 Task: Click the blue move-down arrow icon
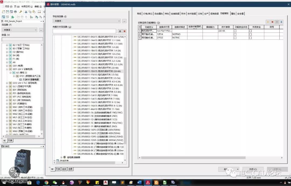(281, 22)
